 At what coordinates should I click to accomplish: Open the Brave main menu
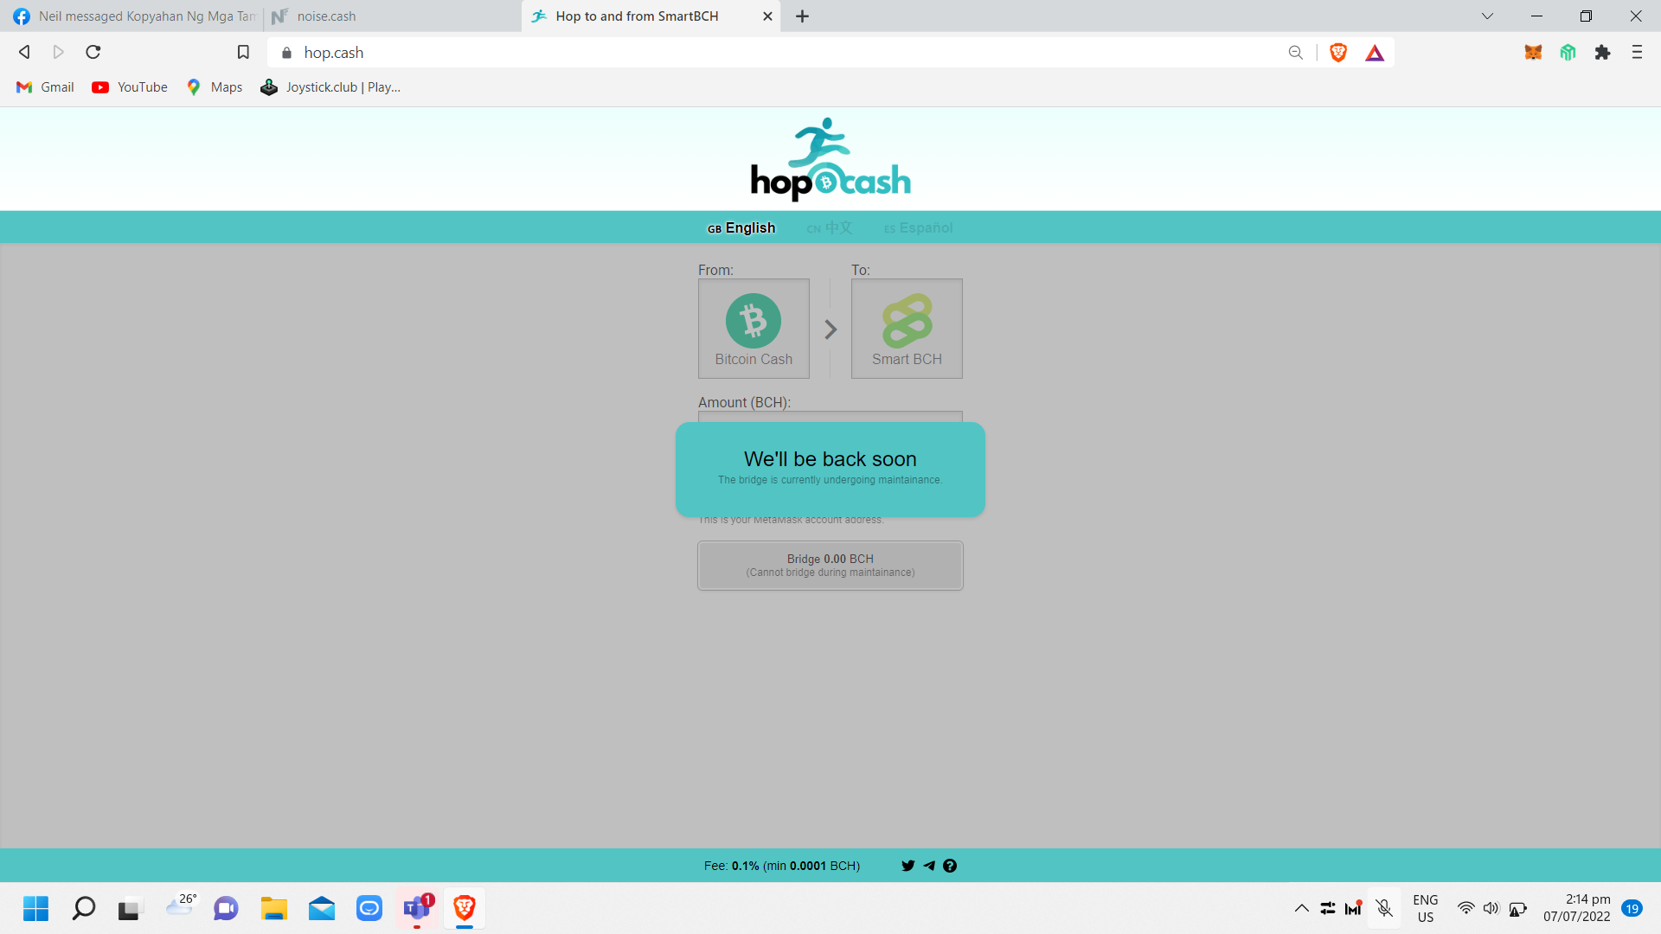(x=1637, y=53)
